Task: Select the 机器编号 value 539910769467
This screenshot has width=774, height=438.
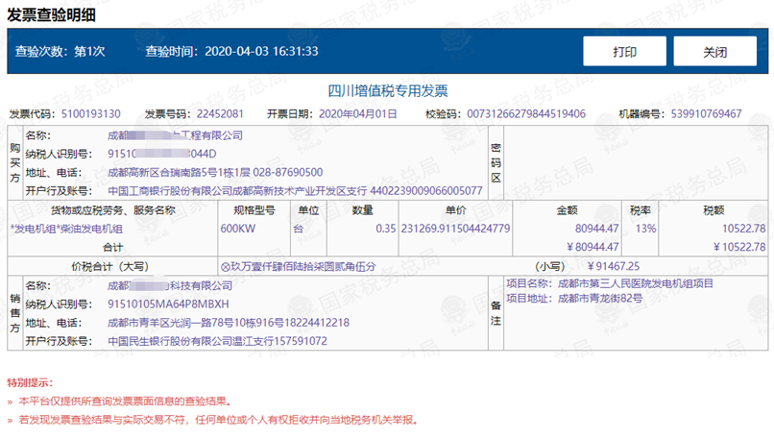Action: pos(703,114)
